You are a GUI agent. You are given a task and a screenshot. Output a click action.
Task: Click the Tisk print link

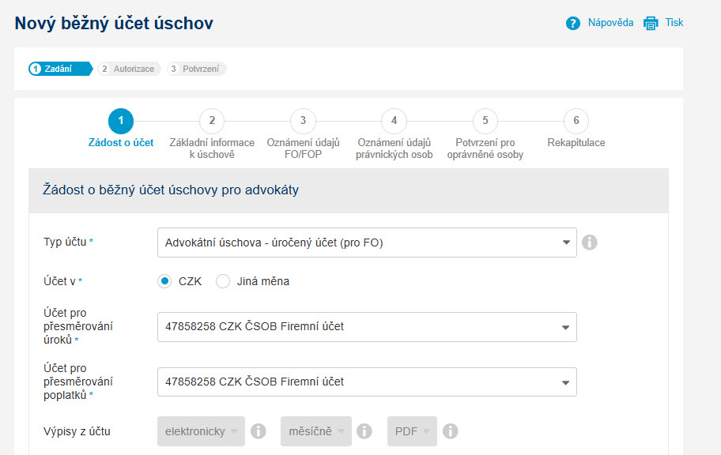pyautogui.click(x=674, y=23)
